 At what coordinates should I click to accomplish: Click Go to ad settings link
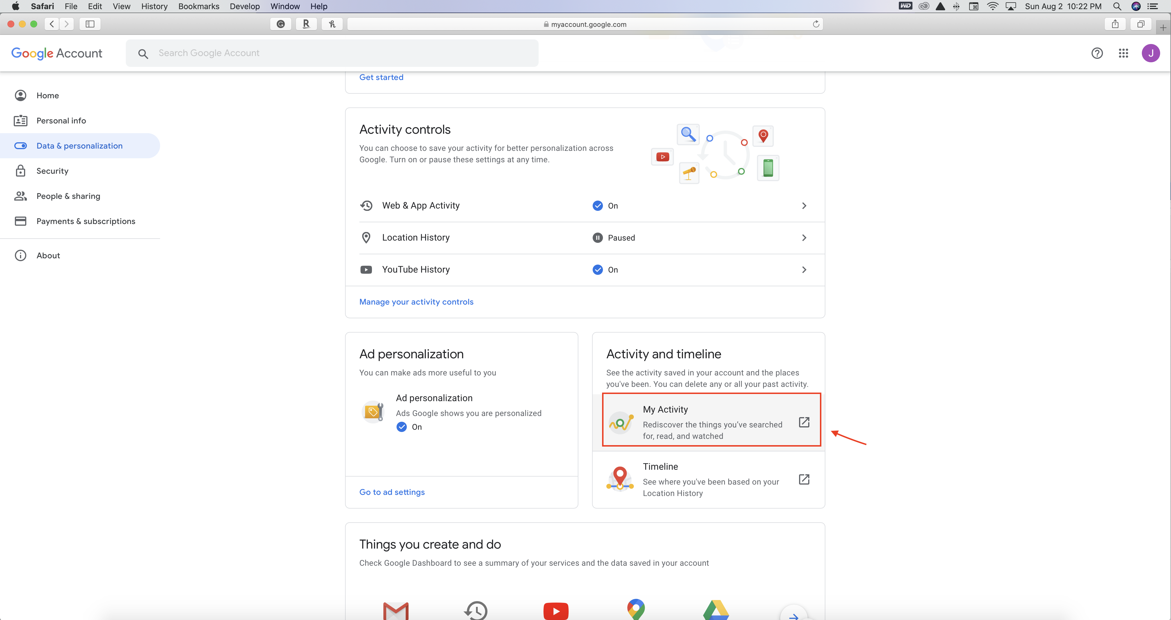pos(392,492)
